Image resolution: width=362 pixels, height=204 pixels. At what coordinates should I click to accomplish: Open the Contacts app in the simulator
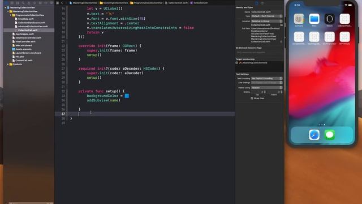click(299, 19)
